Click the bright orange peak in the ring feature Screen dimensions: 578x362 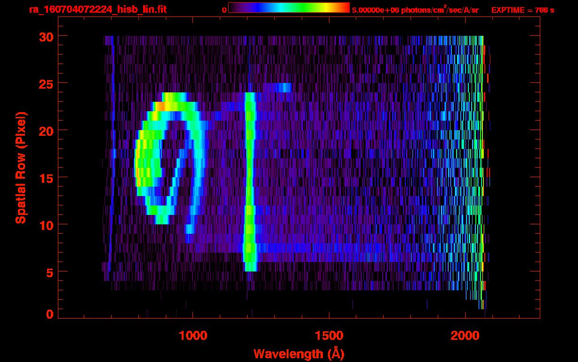[161, 107]
